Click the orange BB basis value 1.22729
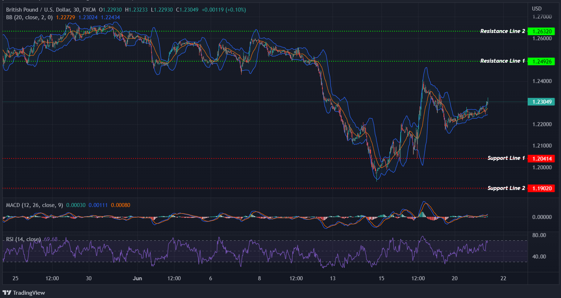Image resolution: width=561 pixels, height=298 pixels. pos(65,17)
